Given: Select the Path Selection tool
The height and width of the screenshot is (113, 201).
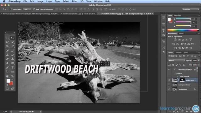Looking at the screenshot, I should pos(8,72).
